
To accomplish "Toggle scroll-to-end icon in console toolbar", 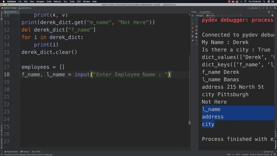I will click(196, 30).
